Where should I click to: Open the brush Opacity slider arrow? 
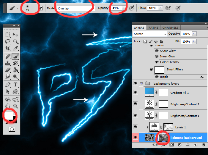click(124, 8)
